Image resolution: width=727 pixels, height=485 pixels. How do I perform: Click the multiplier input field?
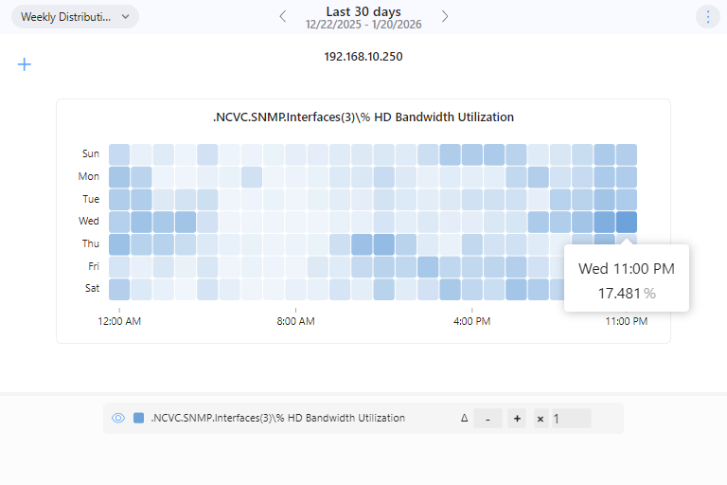[x=571, y=418]
